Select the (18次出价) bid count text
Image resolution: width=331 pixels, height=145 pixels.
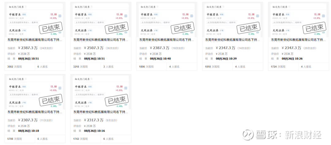click(178, 48)
